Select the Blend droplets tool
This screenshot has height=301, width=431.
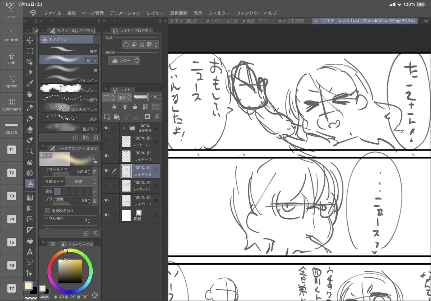(x=30, y=173)
